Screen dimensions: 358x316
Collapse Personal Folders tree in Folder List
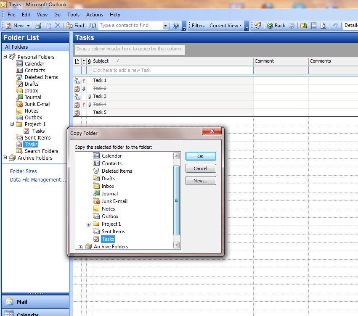coord(5,57)
